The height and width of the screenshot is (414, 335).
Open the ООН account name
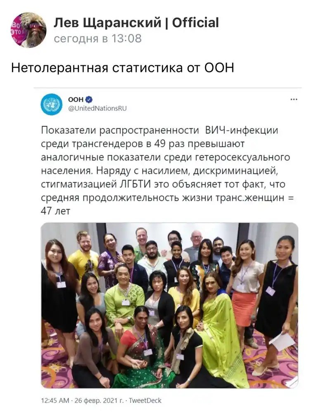76,99
